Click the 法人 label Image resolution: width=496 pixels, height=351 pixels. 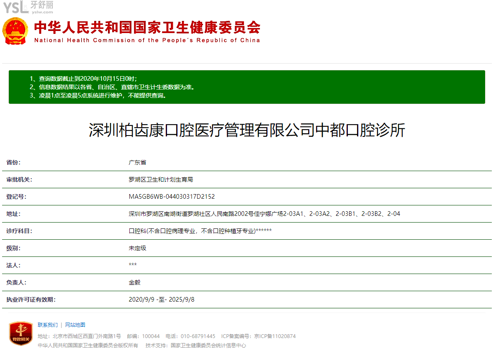click(x=13, y=265)
